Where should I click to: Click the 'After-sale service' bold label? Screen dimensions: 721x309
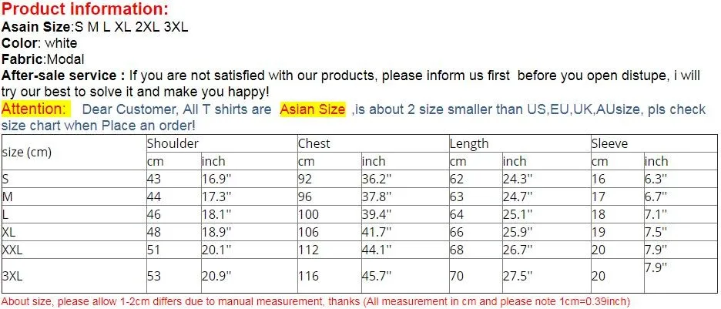coord(63,76)
